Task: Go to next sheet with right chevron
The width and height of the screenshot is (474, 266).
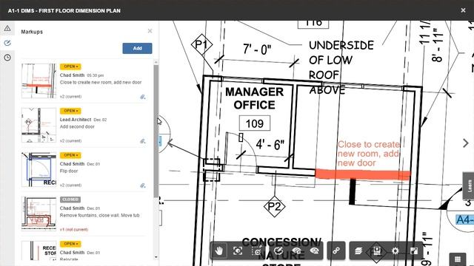Action: click(x=466, y=143)
